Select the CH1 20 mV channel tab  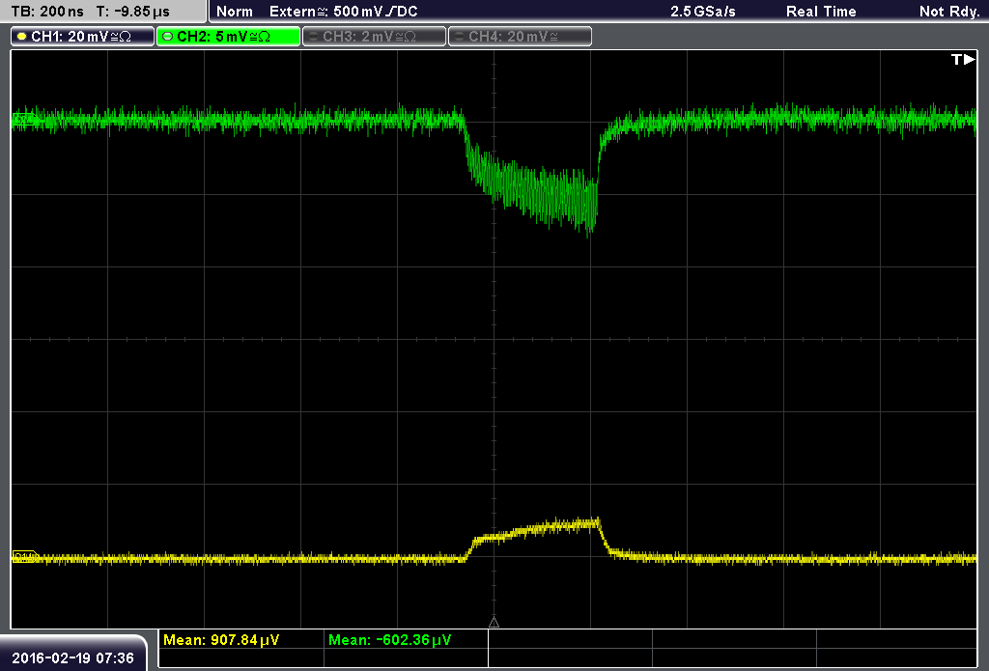tap(83, 37)
